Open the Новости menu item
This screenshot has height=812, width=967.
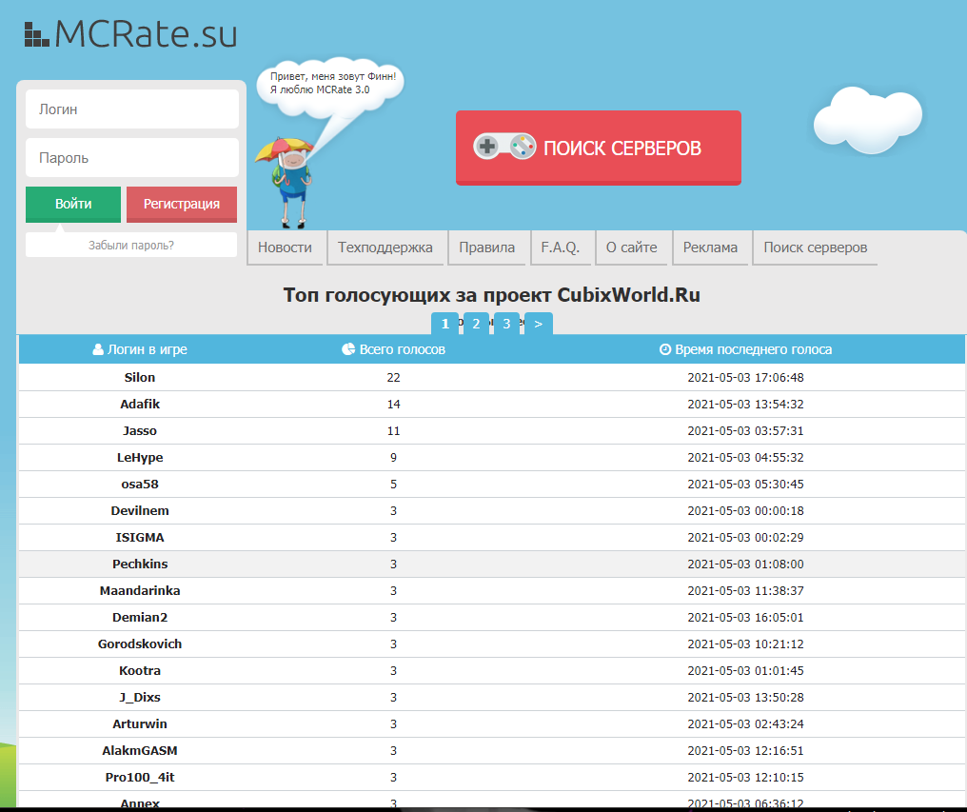click(x=285, y=248)
